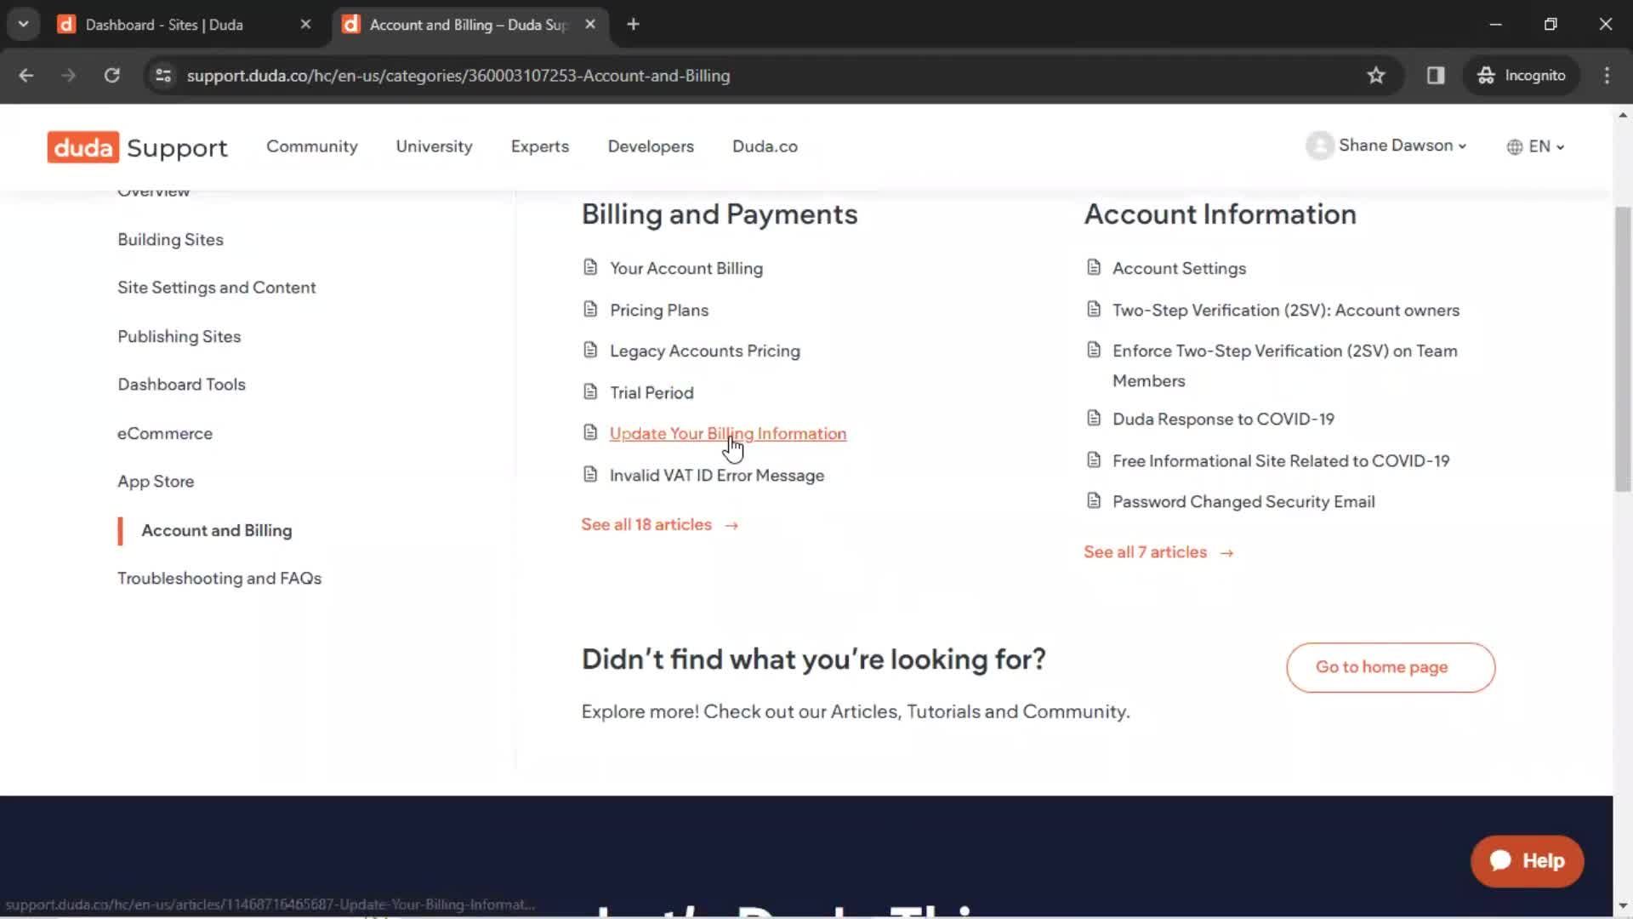Select Publishing Sites in the sidebar
Screen dimensions: 1633x919
(179, 337)
